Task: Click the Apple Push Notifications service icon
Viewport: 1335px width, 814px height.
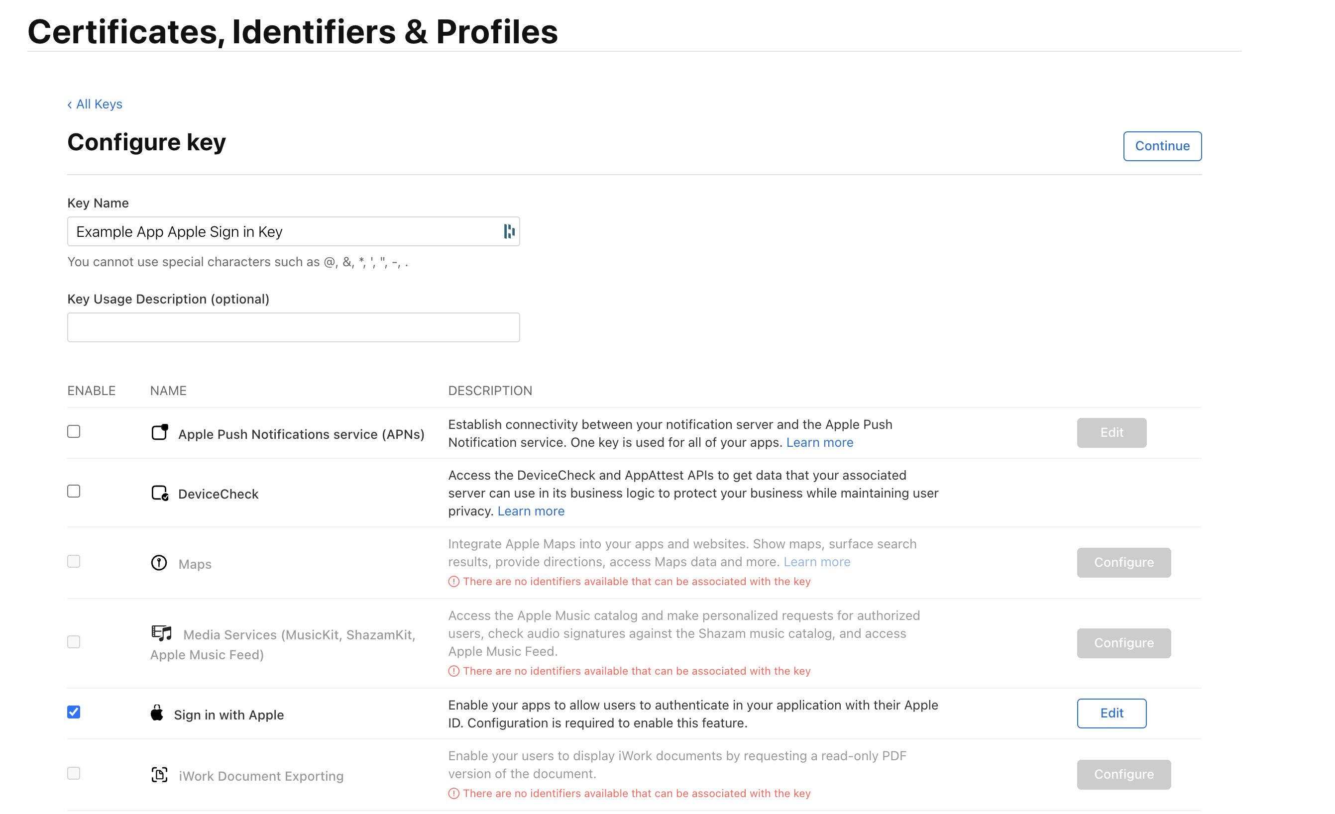Action: (x=160, y=433)
